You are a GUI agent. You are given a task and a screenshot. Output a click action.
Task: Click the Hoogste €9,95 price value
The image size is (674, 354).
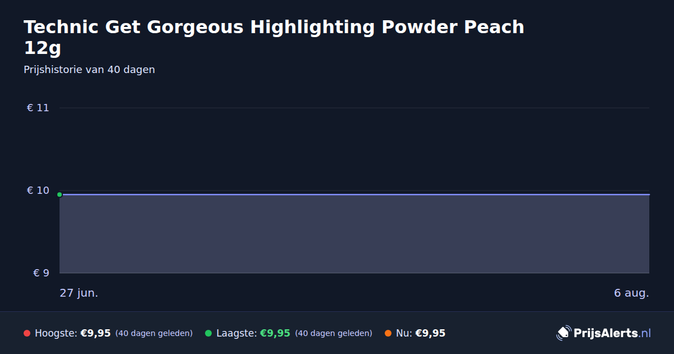pos(95,333)
